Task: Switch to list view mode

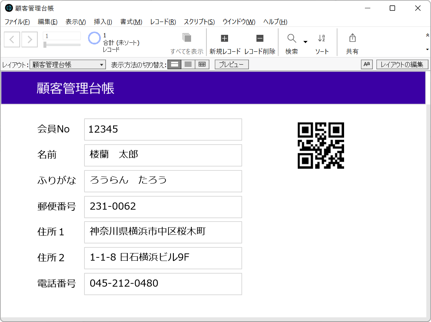Action: click(188, 64)
